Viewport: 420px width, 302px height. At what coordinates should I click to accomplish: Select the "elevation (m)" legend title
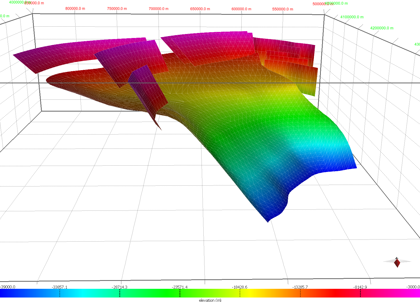[210, 300]
